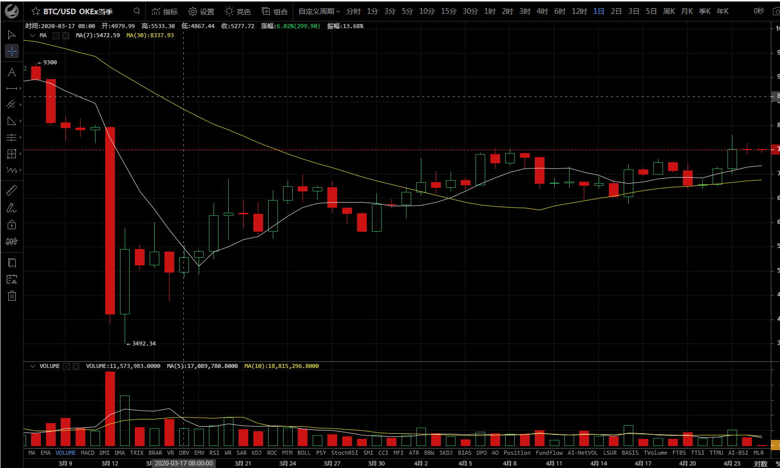Open MA indicator settings gear

pyautogui.click(x=56, y=36)
